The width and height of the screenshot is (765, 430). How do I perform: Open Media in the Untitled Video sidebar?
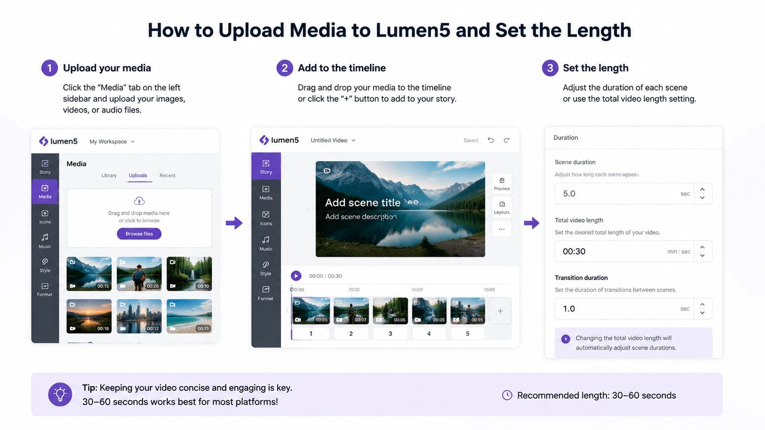coord(266,193)
